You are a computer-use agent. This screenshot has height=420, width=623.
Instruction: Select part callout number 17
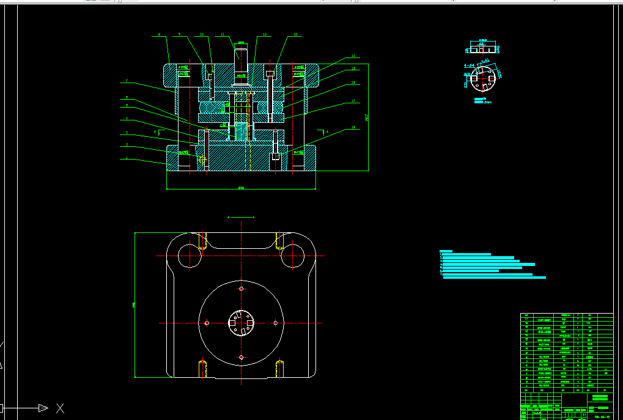(353, 101)
